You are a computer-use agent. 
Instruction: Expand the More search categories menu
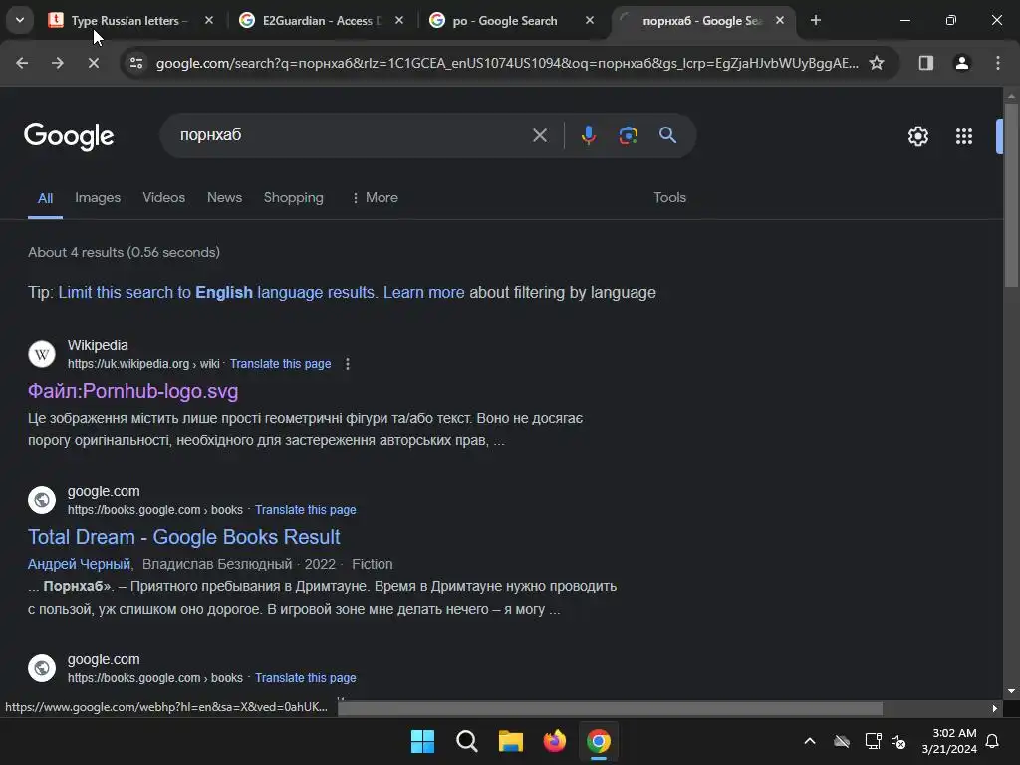[x=375, y=198]
